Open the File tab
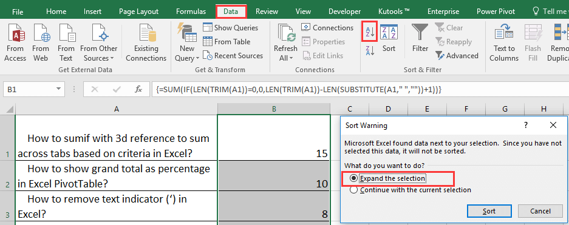Viewport: 569px width, 225px height. 18,12
